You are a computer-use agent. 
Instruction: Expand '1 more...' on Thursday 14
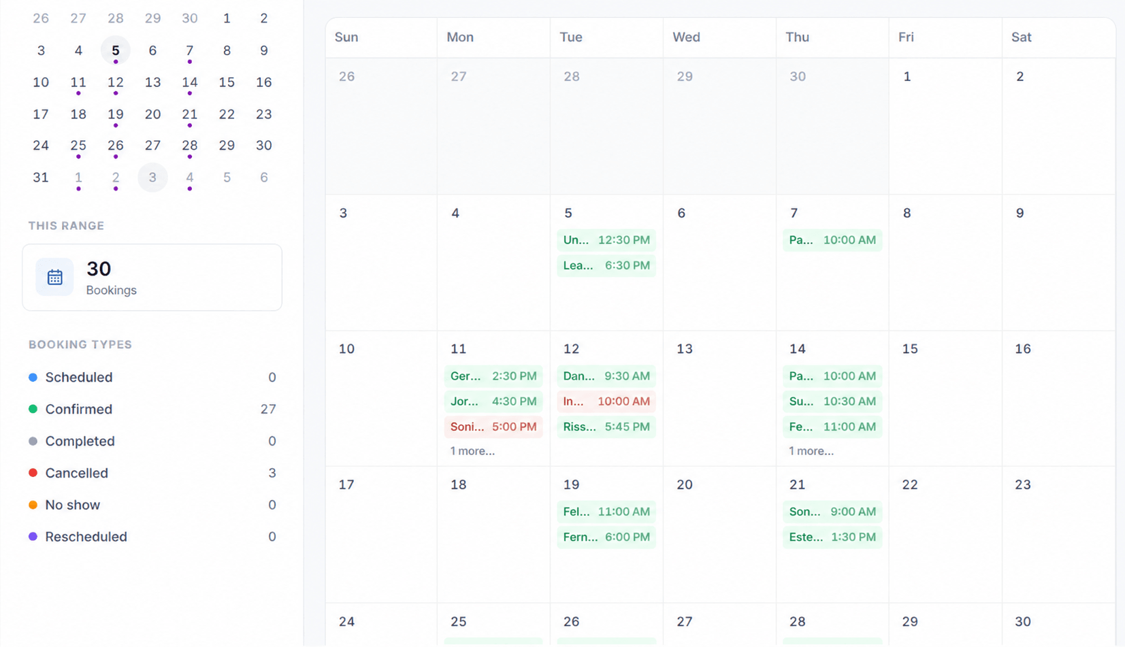click(811, 451)
